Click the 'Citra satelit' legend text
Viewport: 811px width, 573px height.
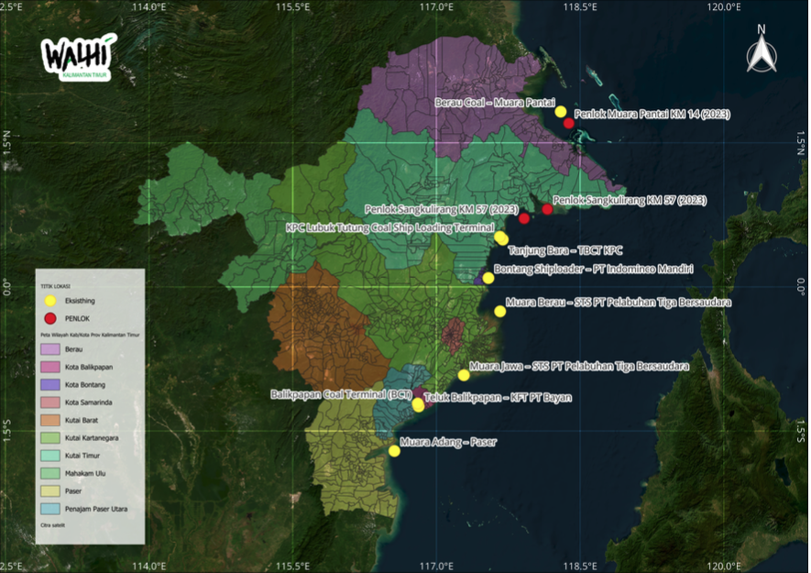click(x=53, y=525)
